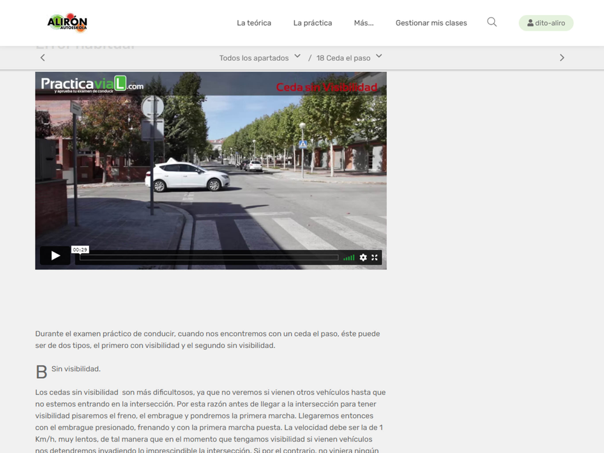Screen dimensions: 604x453
Task: Click the dito-aliro account button
Action: tap(546, 23)
